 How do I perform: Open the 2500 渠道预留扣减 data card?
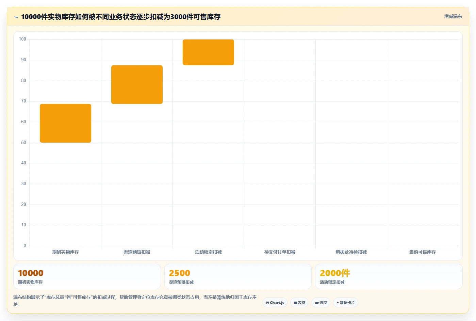pyautogui.click(x=238, y=276)
